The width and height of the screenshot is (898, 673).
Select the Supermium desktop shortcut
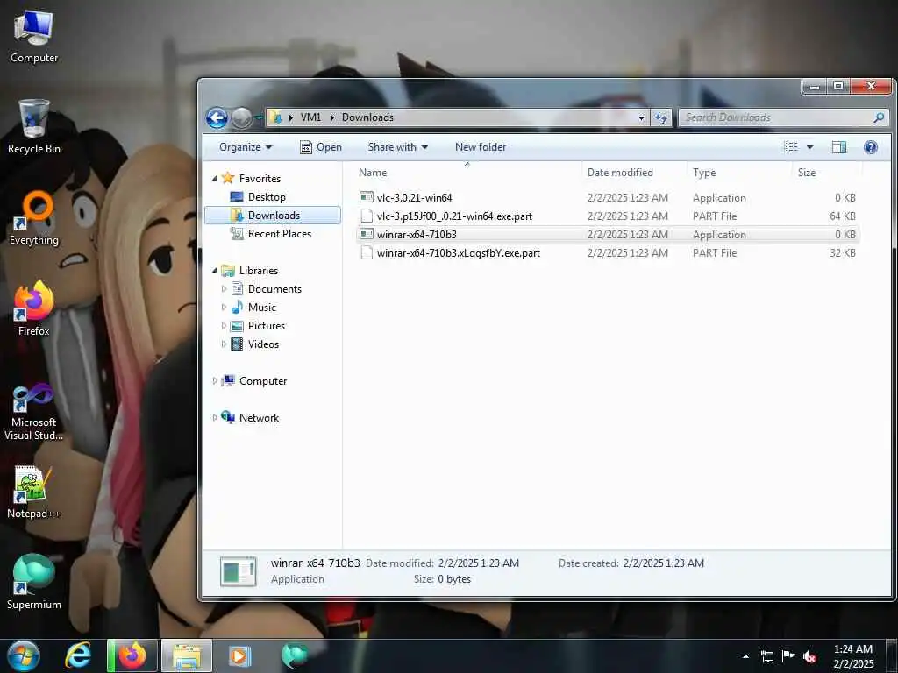coord(34,582)
